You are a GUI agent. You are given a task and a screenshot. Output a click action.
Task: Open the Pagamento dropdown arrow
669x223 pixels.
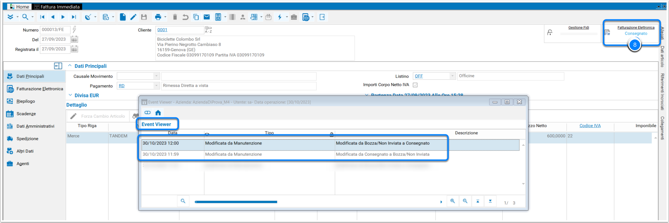tap(156, 86)
